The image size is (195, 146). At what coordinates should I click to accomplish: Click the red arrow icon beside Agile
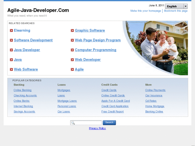pyautogui.click(x=72, y=69)
